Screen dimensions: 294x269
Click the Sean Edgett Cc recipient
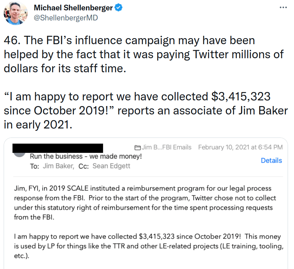pos(111,166)
